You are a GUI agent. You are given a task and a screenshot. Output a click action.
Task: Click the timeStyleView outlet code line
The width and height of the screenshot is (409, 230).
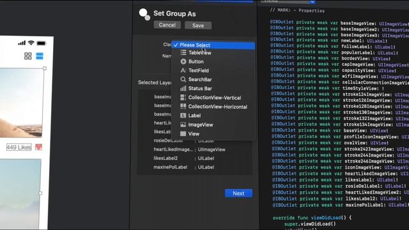click(328, 88)
